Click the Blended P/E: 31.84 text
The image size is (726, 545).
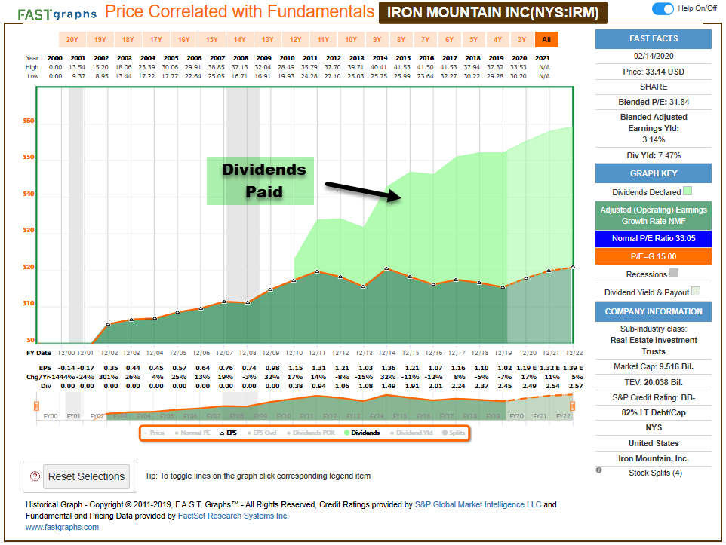click(x=654, y=102)
